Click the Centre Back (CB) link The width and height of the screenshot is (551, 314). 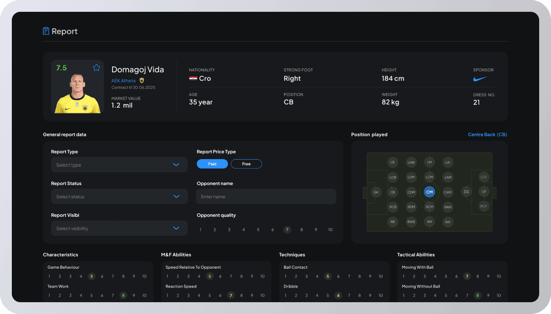[x=487, y=135]
